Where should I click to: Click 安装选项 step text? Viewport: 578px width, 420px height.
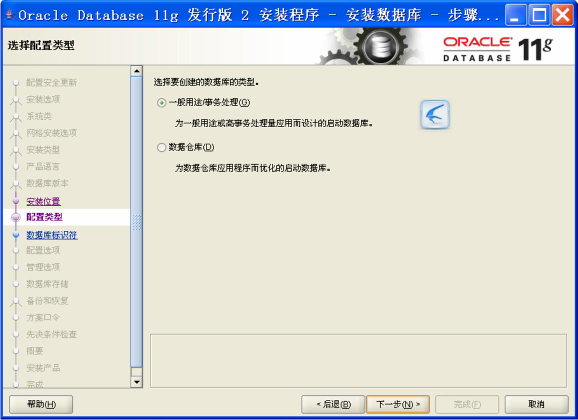click(43, 99)
